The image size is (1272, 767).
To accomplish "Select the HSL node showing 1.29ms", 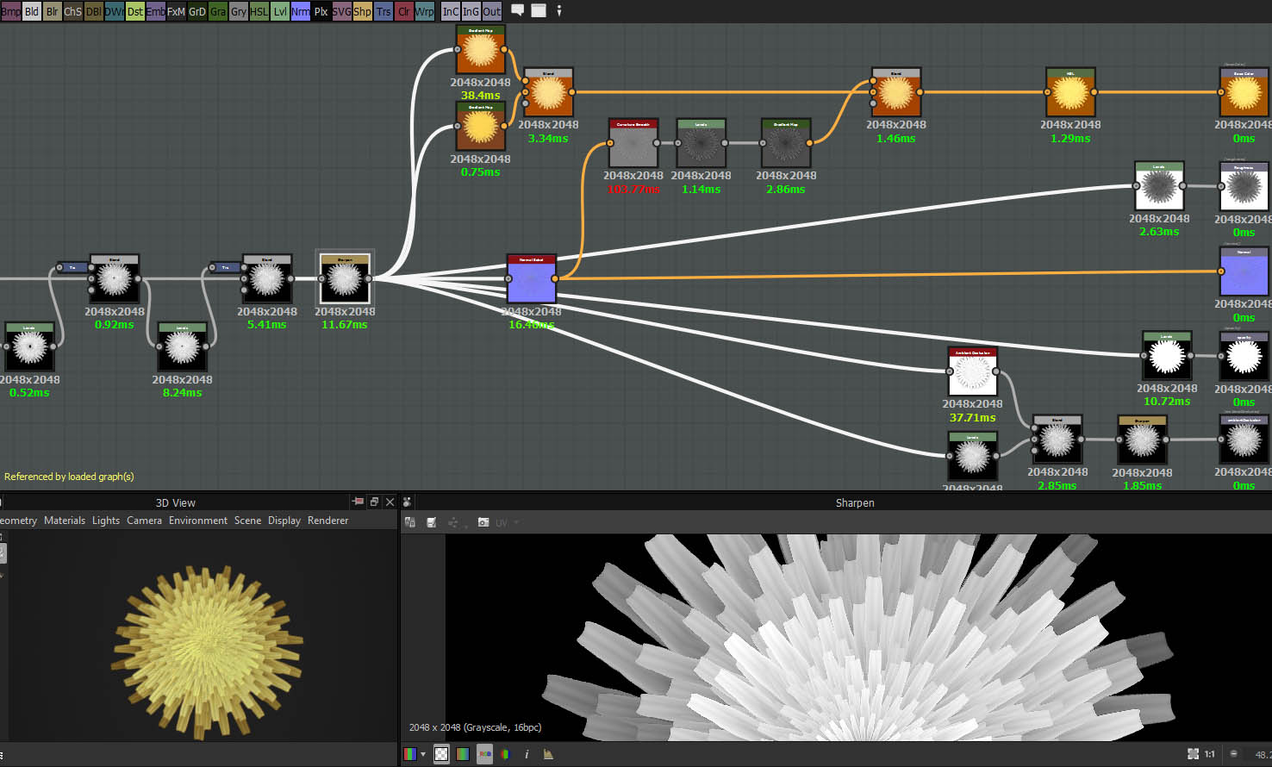I will (x=1070, y=92).
